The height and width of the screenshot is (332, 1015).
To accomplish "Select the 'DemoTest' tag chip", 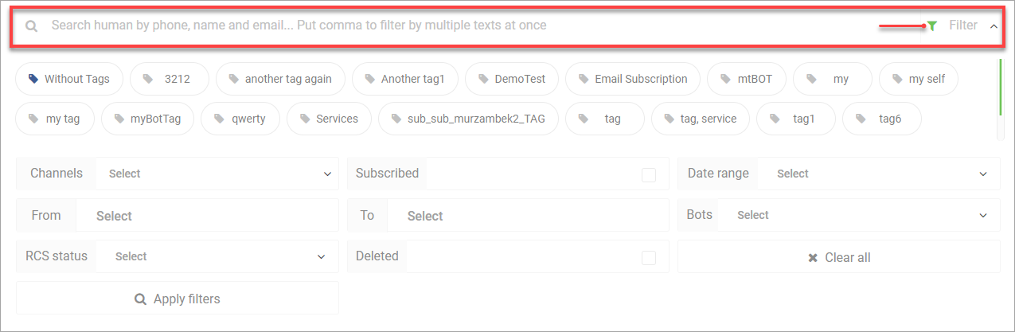I will [512, 79].
